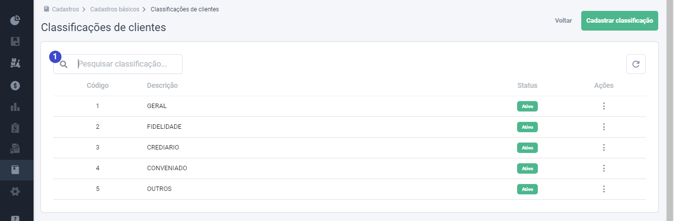The height and width of the screenshot is (221, 674).
Task: Open the clipboard sidebar icon
Action: click(x=15, y=128)
